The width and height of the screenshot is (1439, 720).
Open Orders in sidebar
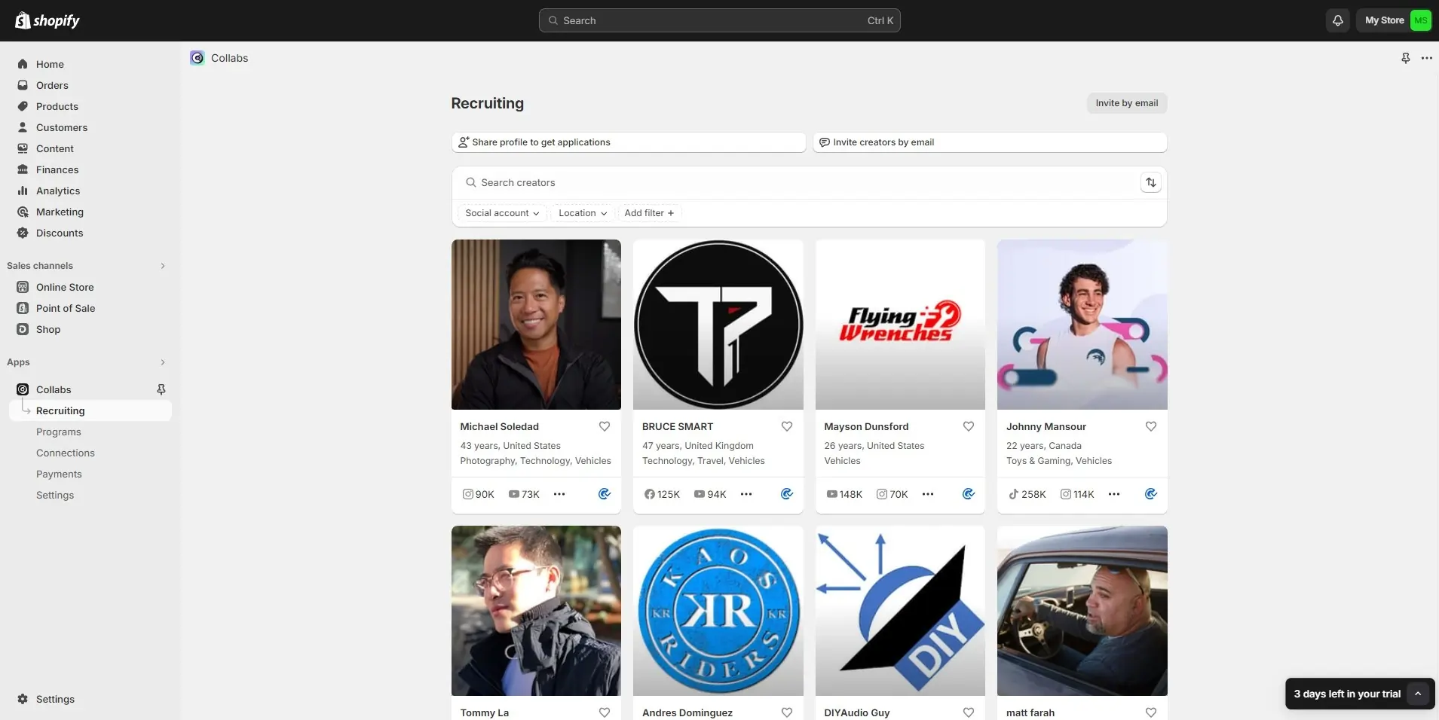(x=52, y=85)
